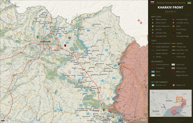Click the Forest boundary color swatch
193x123 pixels.
coord(153,75)
